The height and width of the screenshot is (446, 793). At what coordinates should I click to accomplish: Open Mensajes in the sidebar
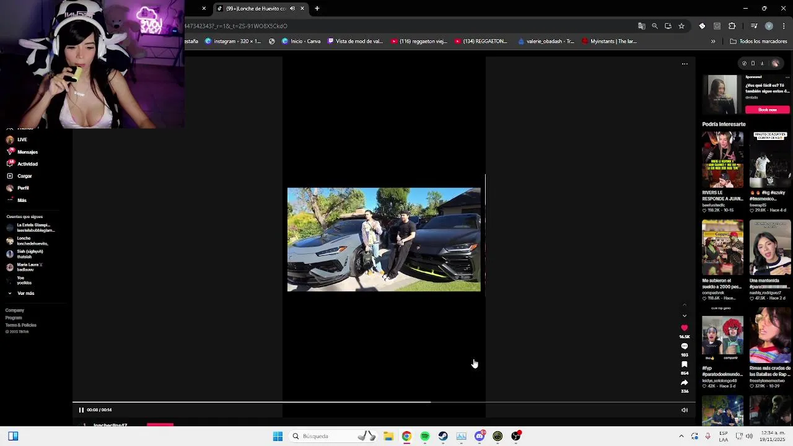22,152
